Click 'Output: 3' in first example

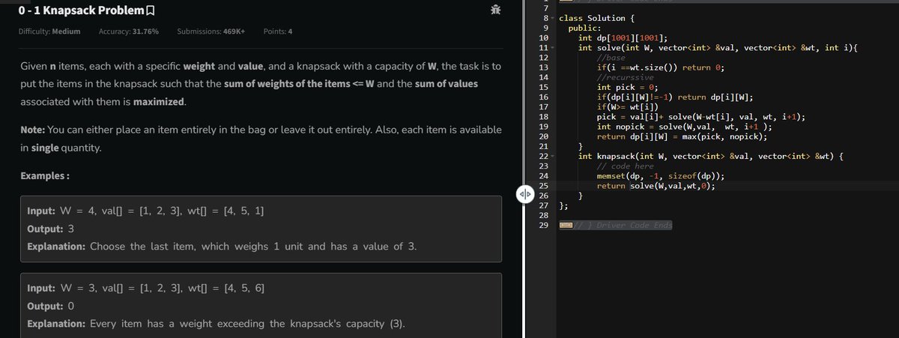(49, 228)
